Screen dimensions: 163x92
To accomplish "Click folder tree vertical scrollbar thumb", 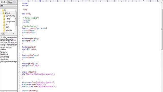I will pos(16,19).
